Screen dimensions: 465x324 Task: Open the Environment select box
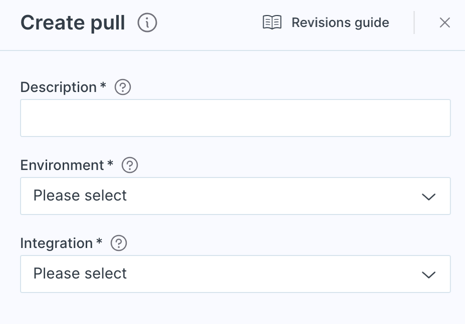point(236,196)
